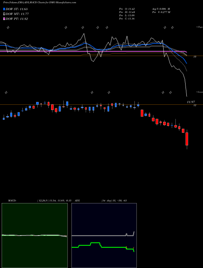Click the 'Pre C: 11.16' close value
Viewport: 203px width, 268px height.
tap(127, 19)
